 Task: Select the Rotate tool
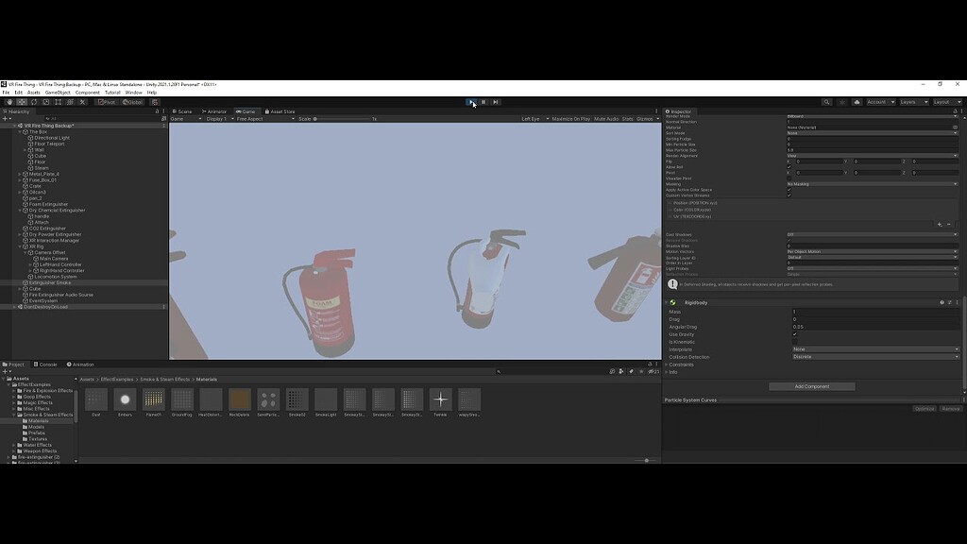point(33,102)
